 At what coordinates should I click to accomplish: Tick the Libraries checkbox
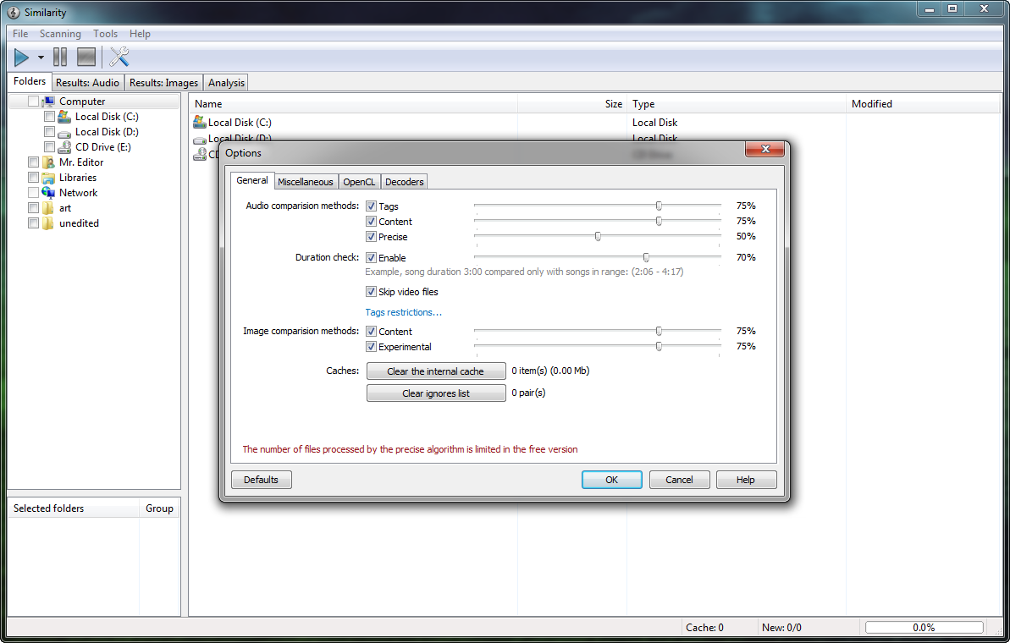point(34,178)
